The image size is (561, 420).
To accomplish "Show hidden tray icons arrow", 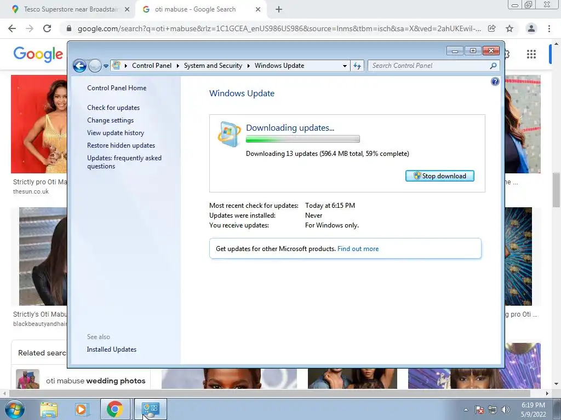I will [466, 410].
